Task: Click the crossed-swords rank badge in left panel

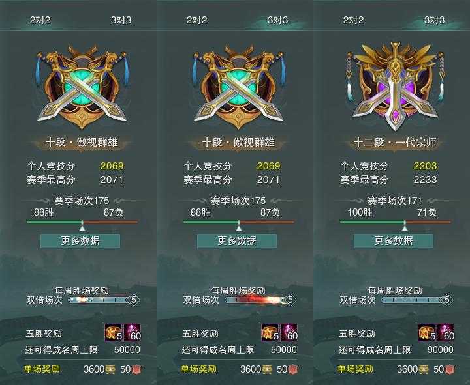Action: (82, 87)
